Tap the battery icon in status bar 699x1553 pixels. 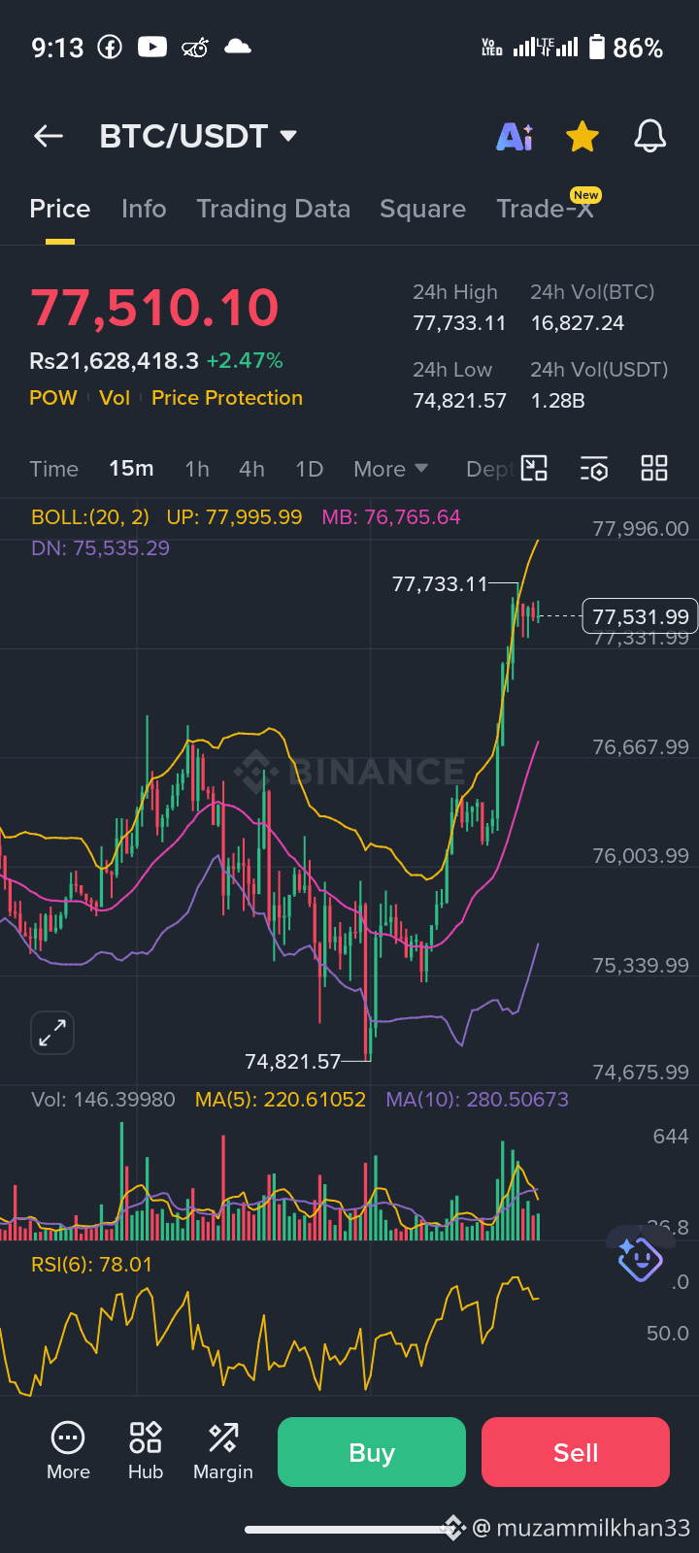[596, 47]
